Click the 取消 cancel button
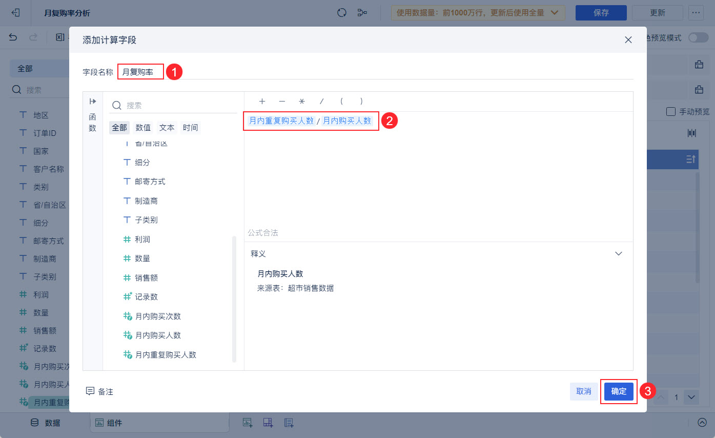The image size is (715, 438). [584, 391]
